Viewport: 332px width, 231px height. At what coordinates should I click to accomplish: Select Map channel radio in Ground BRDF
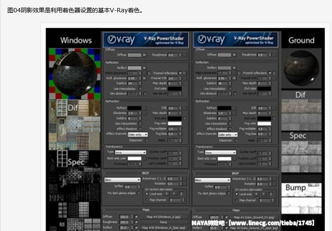pos(237,200)
